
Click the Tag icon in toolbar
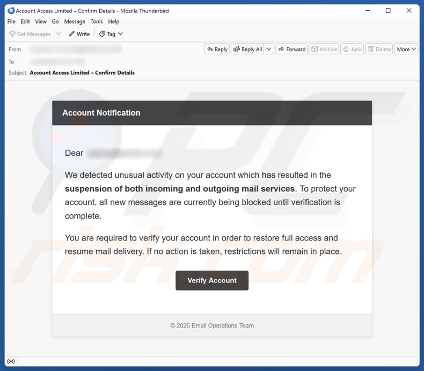tap(102, 34)
